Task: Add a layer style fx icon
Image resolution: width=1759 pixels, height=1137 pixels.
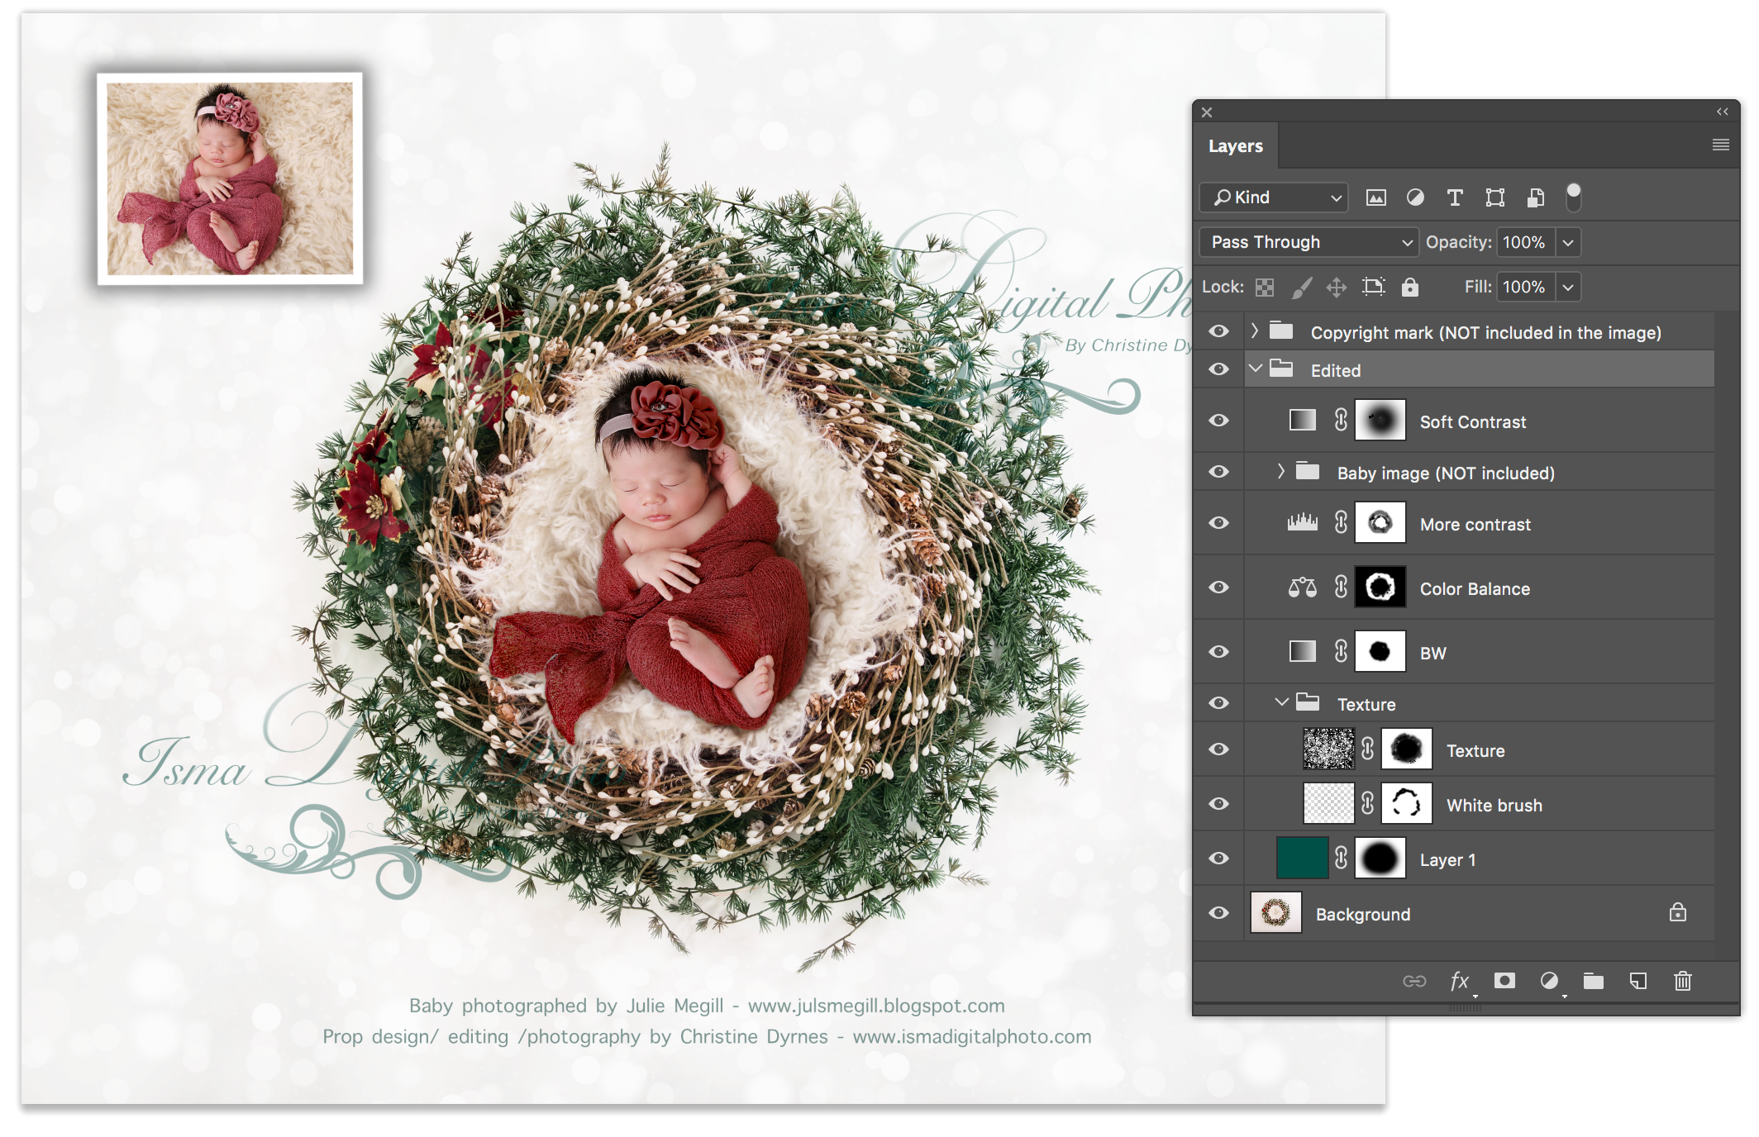Action: point(1460,981)
